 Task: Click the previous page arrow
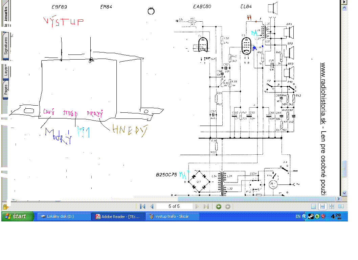[152, 206]
